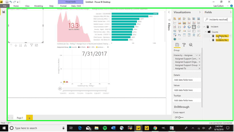Image resolution: width=234 pixels, height=132 pixels.
Task: Show hidden system tray icons
Action: pos(193,128)
